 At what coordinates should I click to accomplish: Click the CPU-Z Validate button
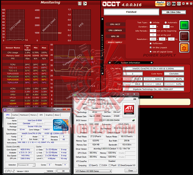[50, 171]
